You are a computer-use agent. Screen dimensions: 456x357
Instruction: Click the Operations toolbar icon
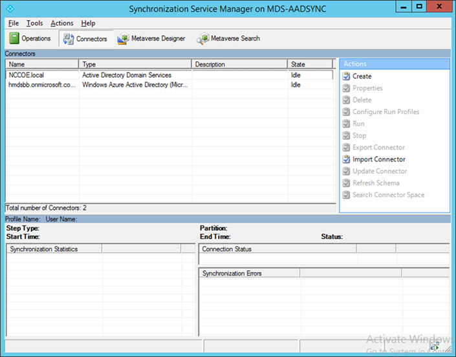14,38
